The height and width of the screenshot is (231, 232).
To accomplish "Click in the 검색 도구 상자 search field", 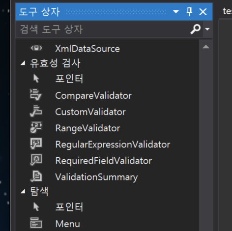I will (102, 29).
